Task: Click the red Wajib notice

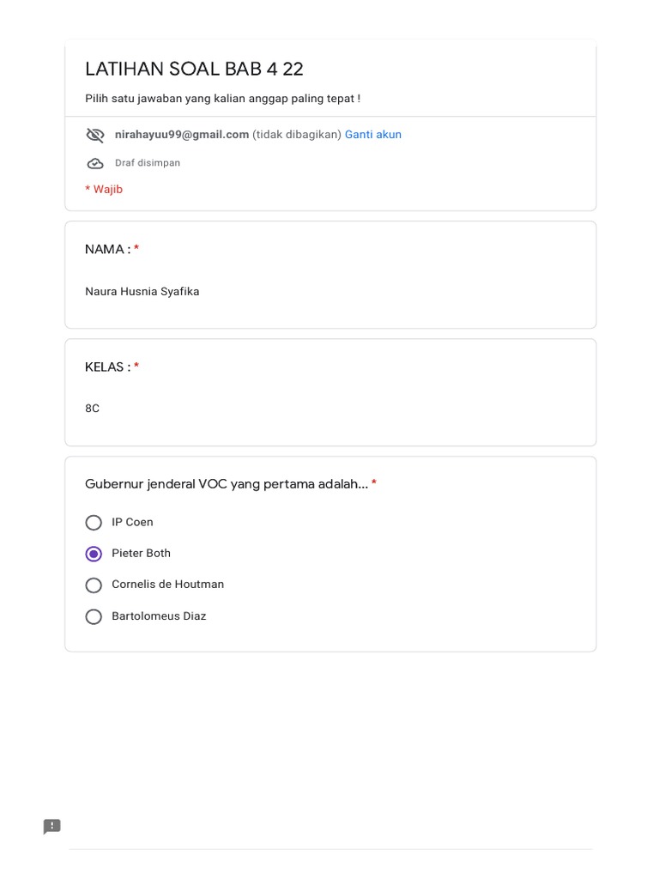Action: pos(104,190)
